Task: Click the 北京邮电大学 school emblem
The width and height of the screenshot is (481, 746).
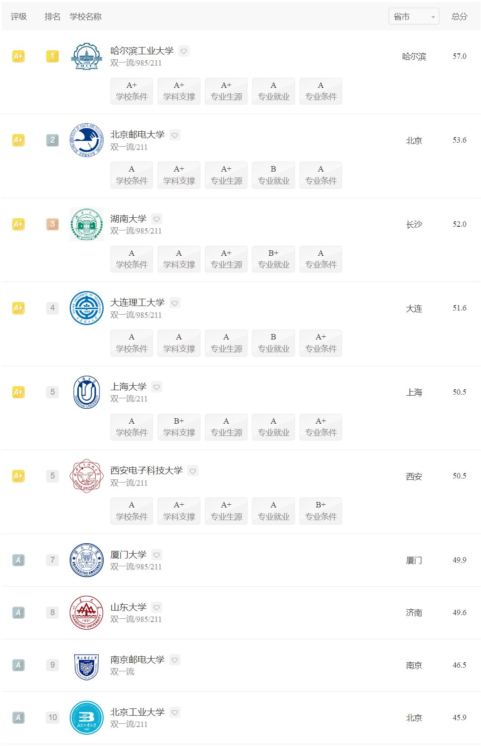Action: point(86,140)
